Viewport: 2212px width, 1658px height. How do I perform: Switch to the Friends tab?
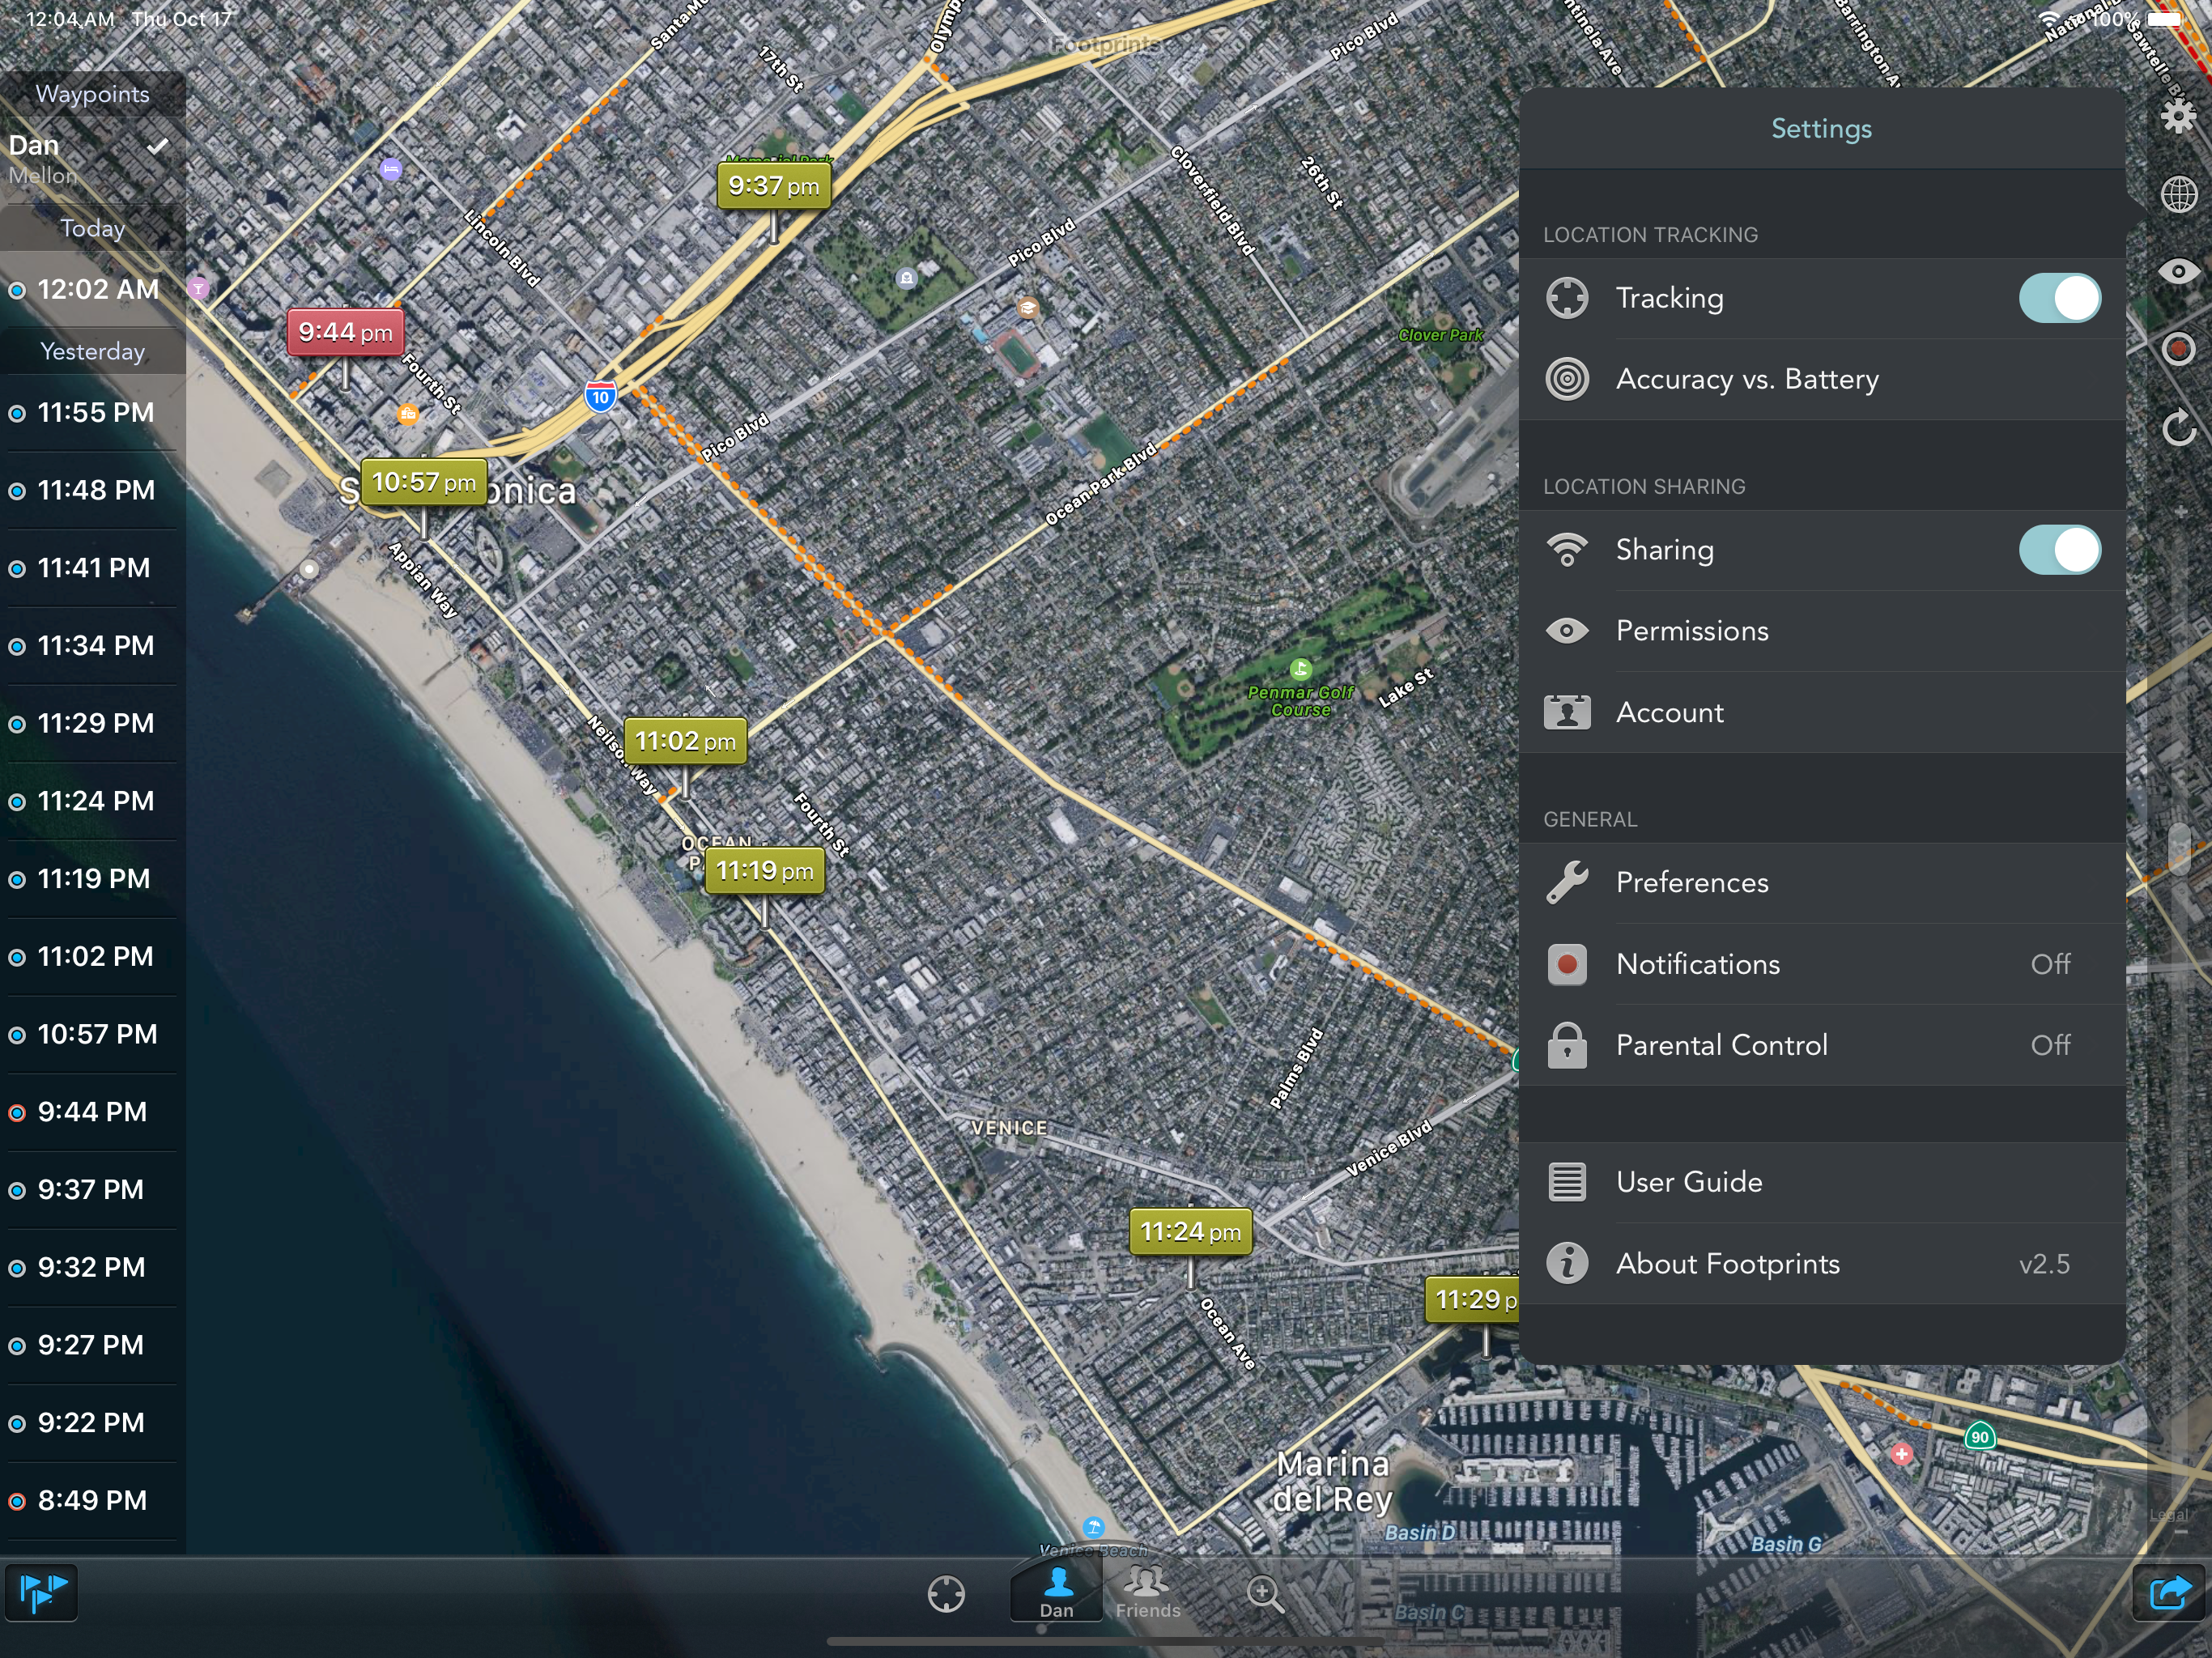(1148, 1592)
